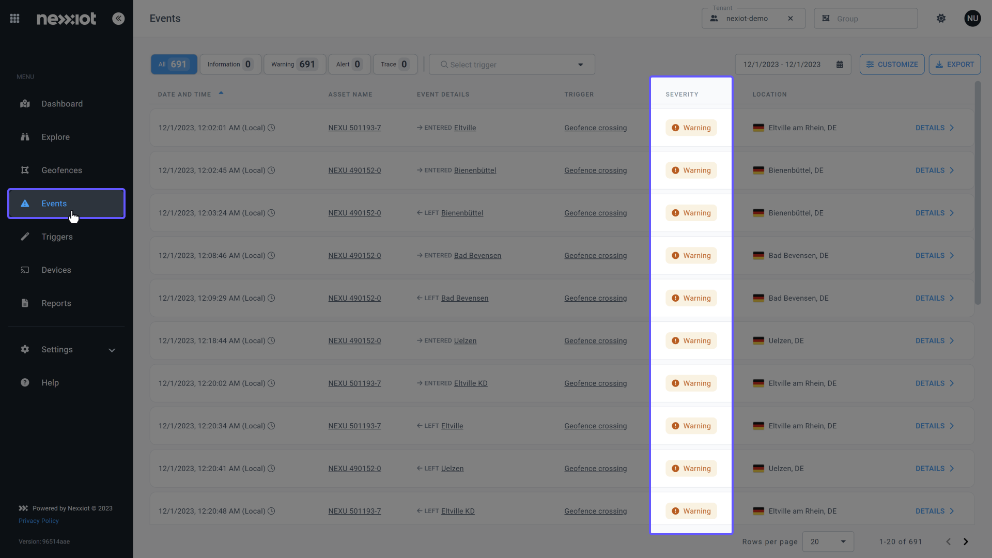Open asset NEXU 490152-0 at 12:02:45
992x558 pixels.
(x=354, y=171)
